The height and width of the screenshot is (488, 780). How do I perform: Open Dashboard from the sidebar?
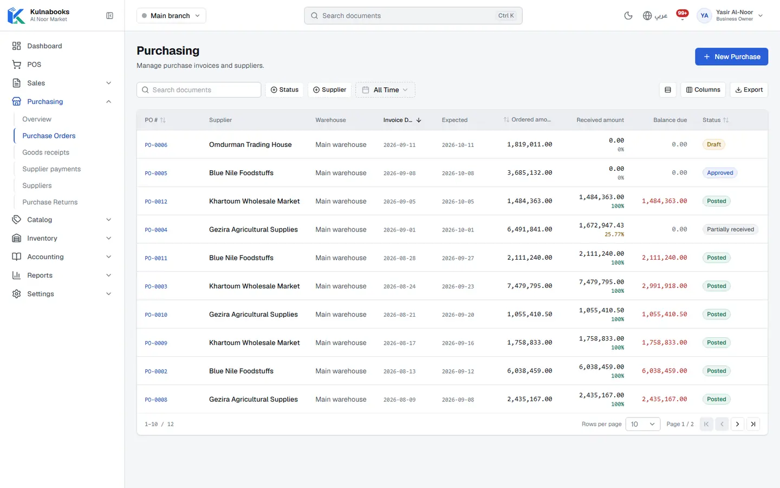[x=62, y=46]
